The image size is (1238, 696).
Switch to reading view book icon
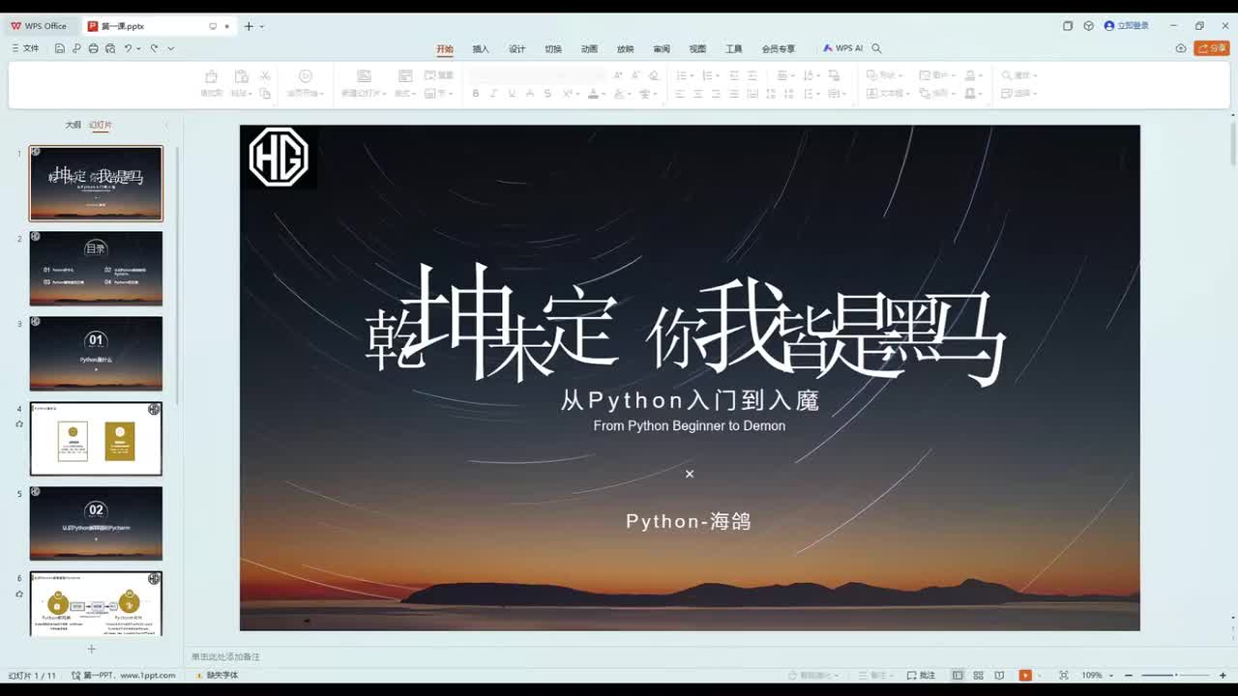[999, 676]
